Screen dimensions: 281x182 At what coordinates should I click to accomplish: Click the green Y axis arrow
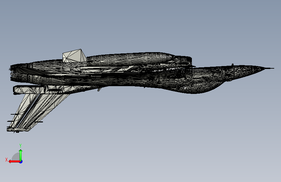tap(21, 155)
